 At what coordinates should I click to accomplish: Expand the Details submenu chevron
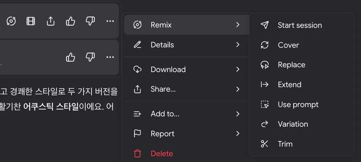click(238, 45)
